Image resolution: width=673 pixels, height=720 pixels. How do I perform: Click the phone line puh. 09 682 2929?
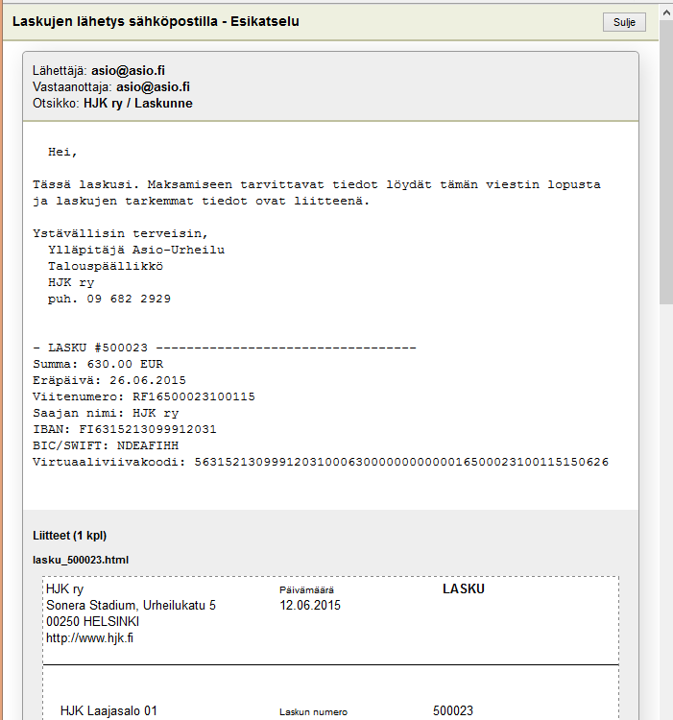point(109,299)
